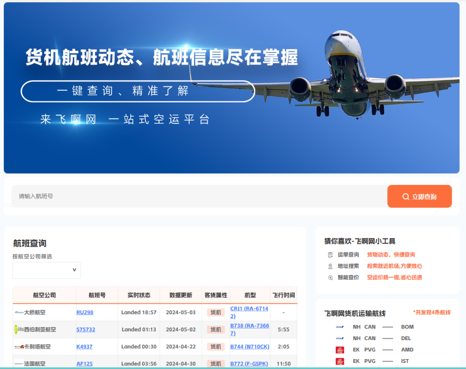Click the 货机 tag in K4937 row

[x=216, y=347]
